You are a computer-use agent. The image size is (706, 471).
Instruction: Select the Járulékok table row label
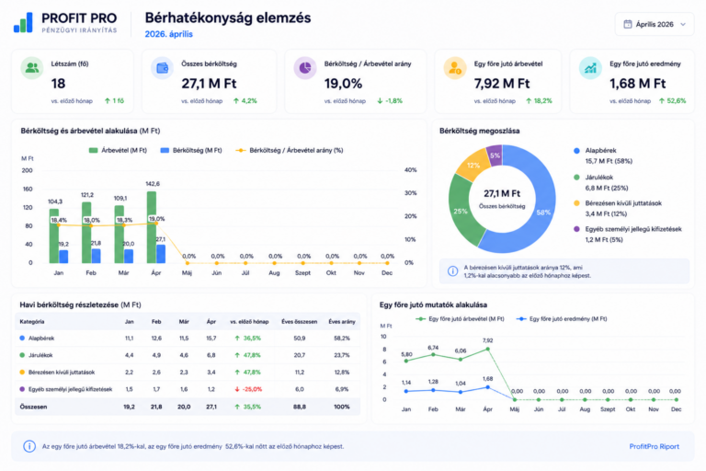tap(40, 356)
